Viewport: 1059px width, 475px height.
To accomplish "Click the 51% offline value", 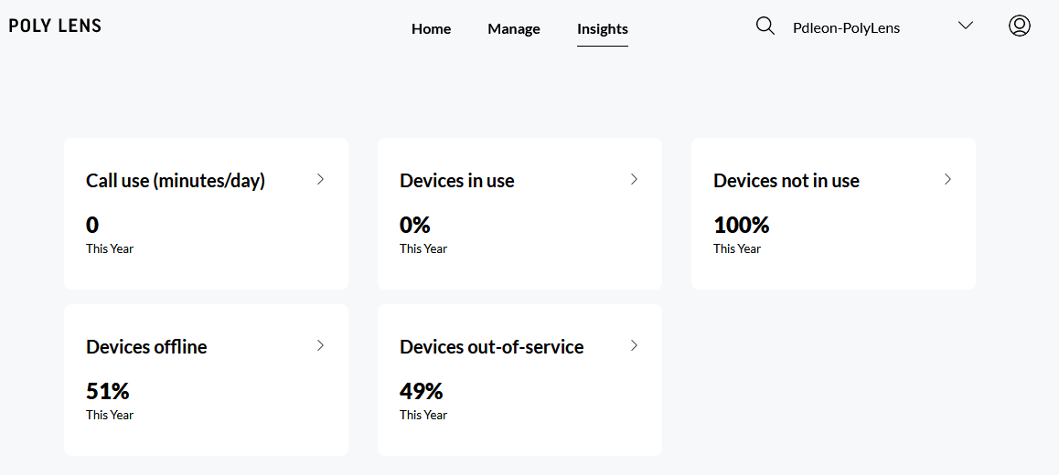I will click(107, 391).
